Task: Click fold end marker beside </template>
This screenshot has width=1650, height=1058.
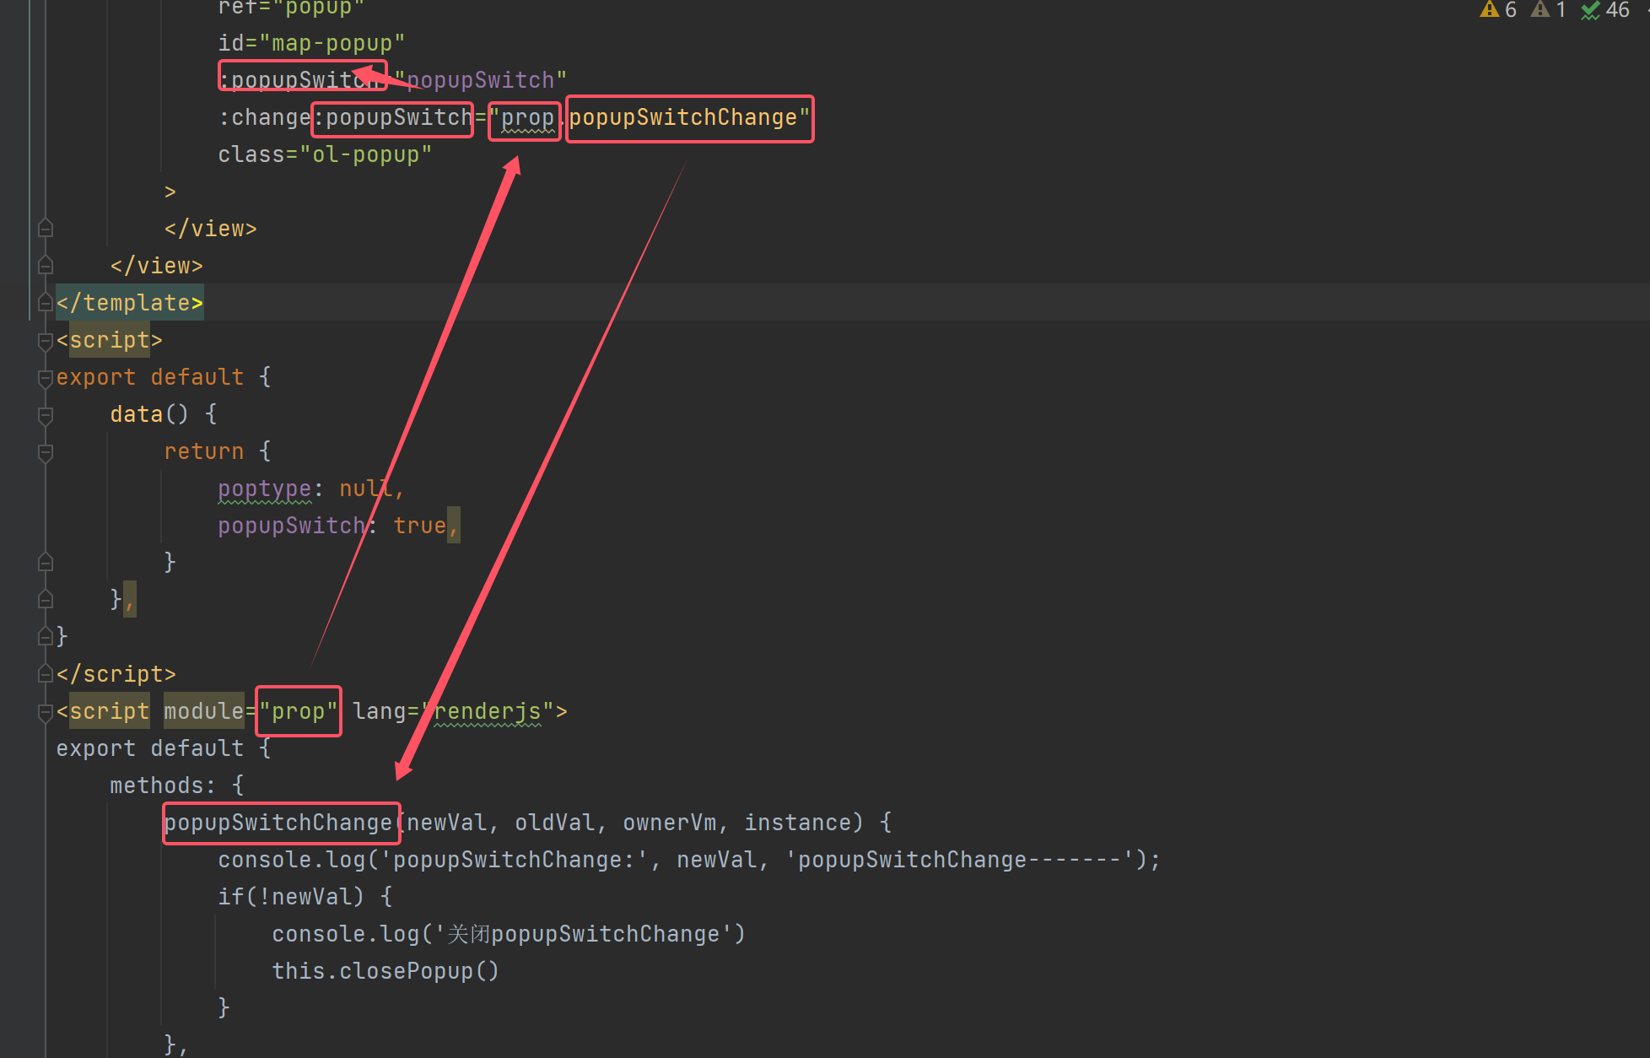Action: coord(46,303)
